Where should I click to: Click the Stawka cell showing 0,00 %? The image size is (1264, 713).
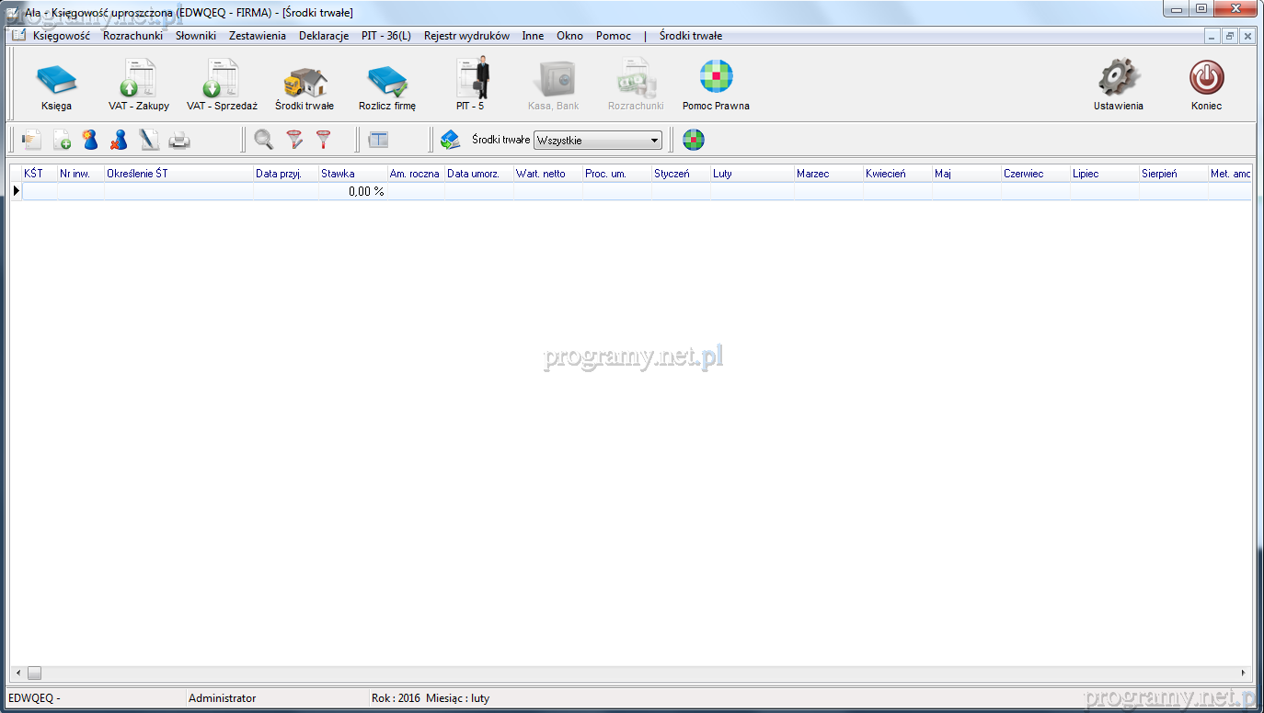coord(351,191)
